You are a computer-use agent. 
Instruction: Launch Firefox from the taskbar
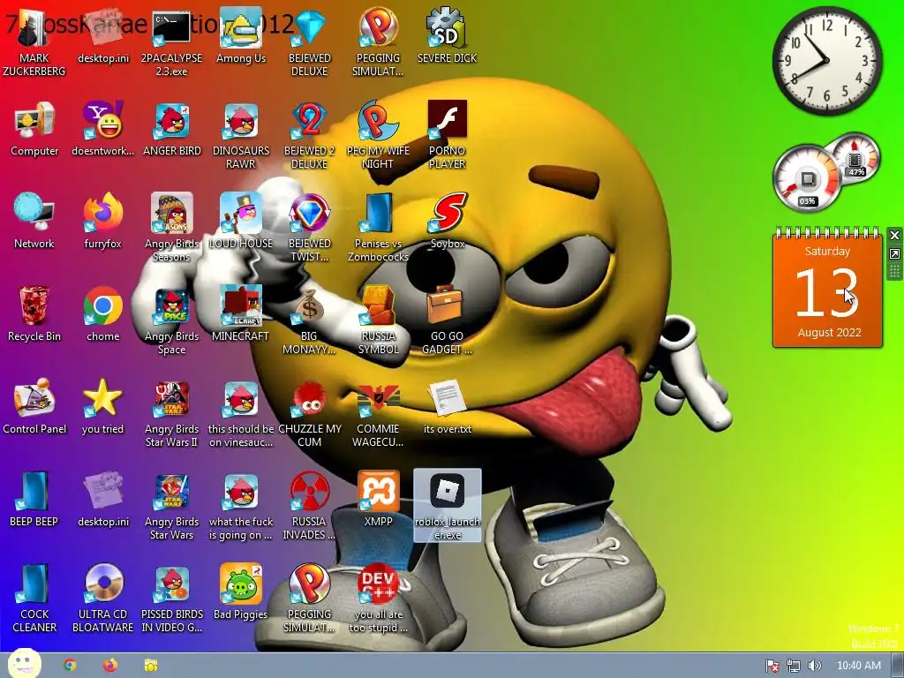(110, 666)
